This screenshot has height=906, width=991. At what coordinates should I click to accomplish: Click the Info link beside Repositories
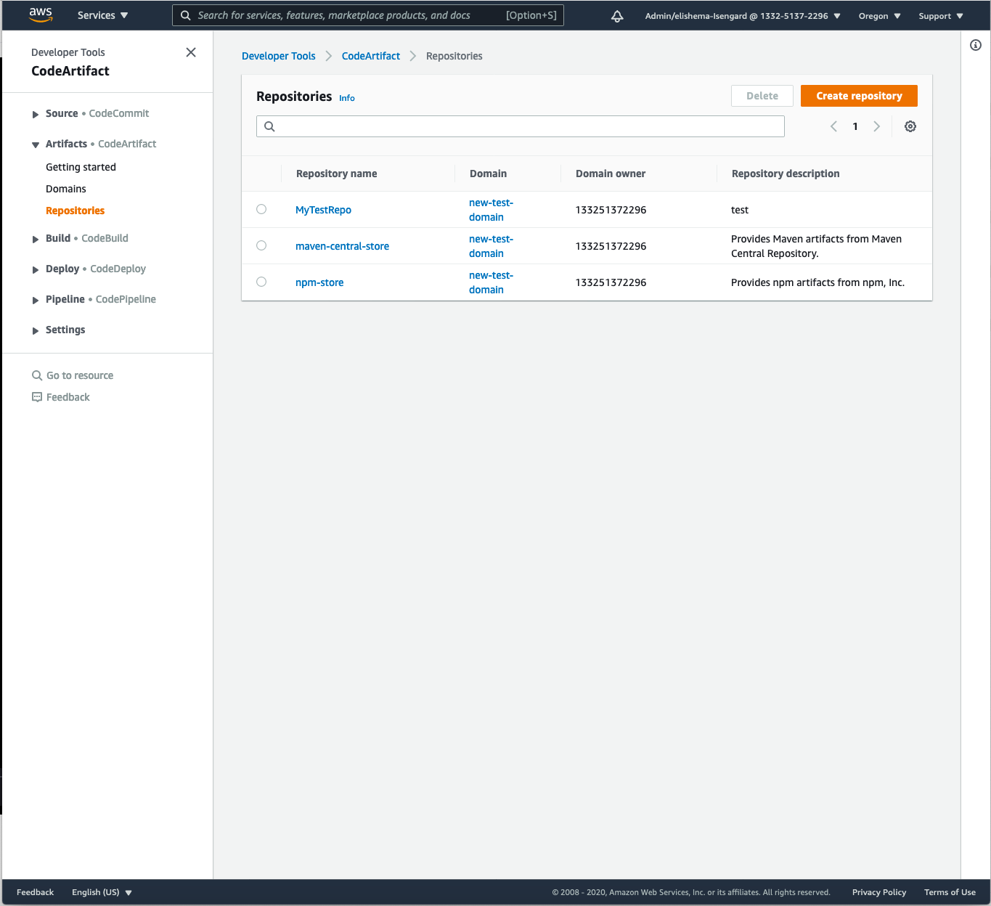[347, 98]
